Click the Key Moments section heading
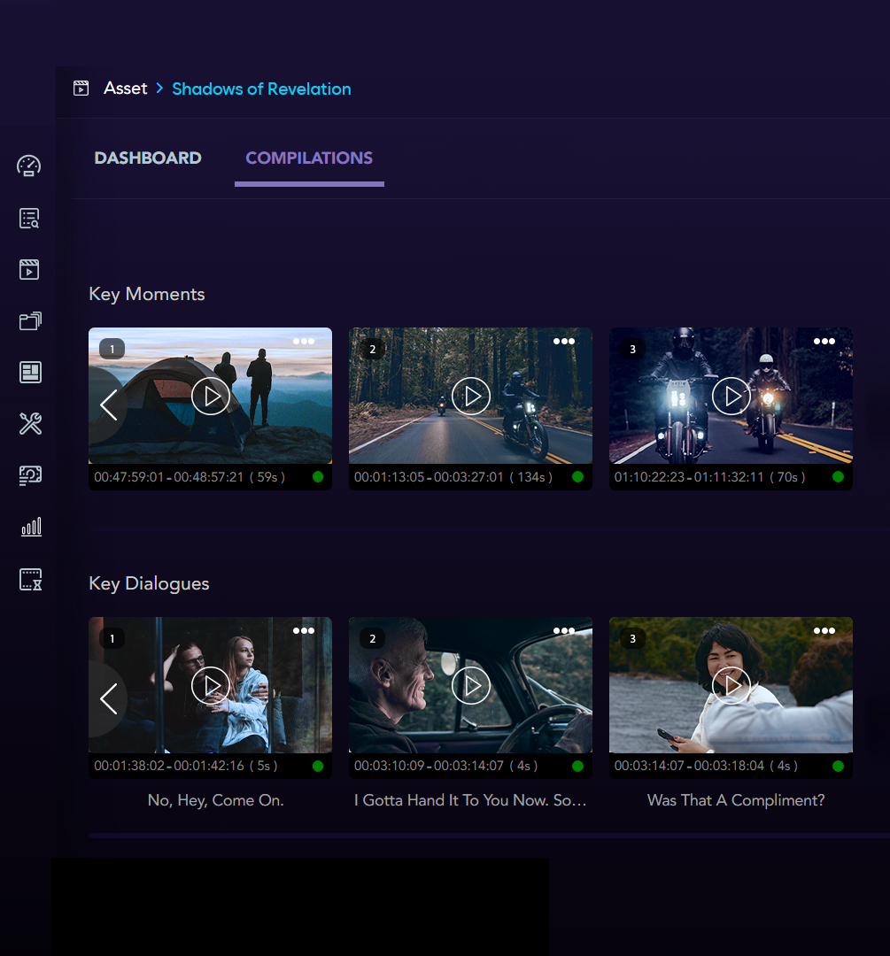890x956 pixels. point(147,294)
